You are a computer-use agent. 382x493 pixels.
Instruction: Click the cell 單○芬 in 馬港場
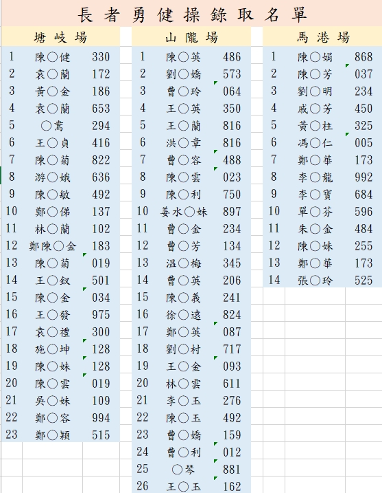pos(315,211)
